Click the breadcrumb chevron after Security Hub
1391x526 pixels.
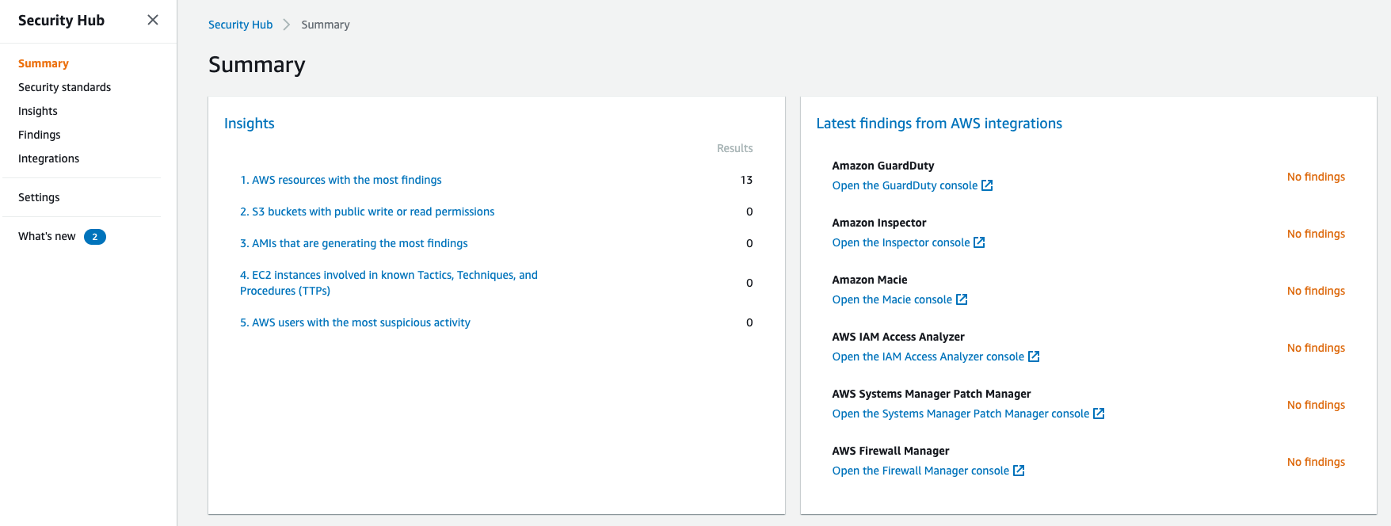(x=287, y=25)
